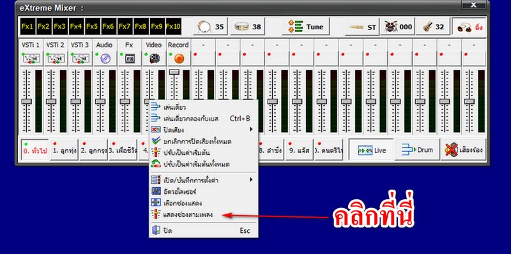Select the Fx3 slot
The height and width of the screenshot is (254, 511).
[x=59, y=27]
